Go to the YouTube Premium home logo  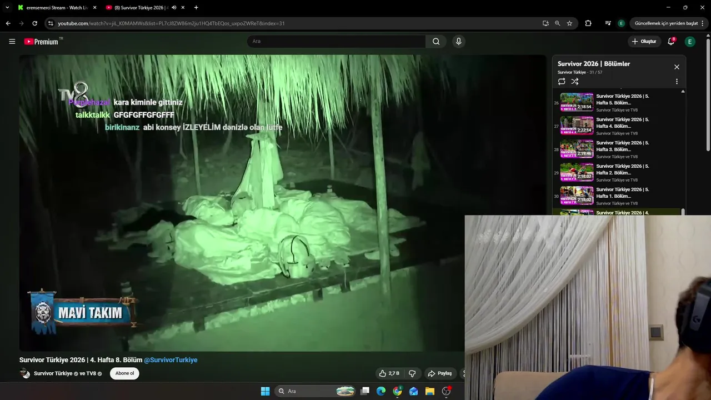point(43,41)
